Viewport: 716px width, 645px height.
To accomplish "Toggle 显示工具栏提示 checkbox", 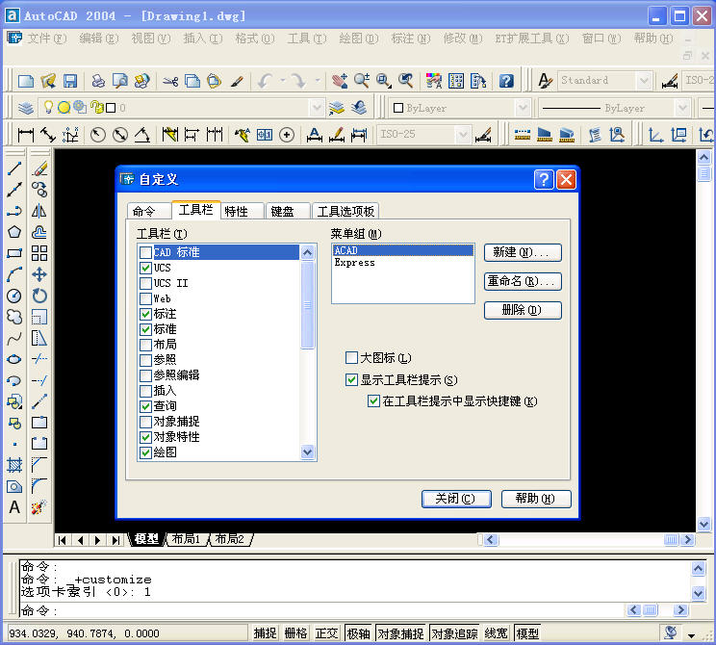I will coord(351,379).
